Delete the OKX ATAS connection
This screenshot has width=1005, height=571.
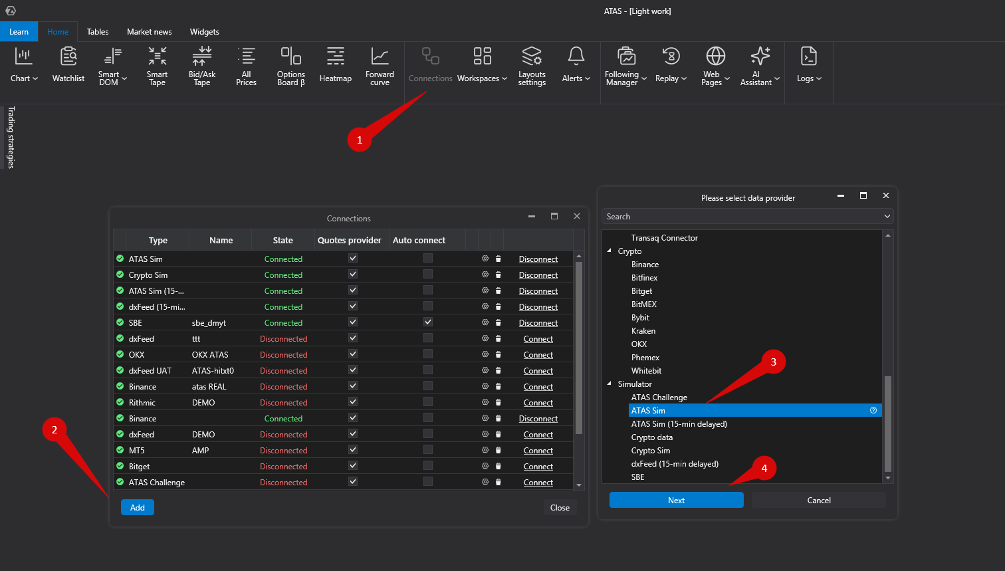point(499,354)
